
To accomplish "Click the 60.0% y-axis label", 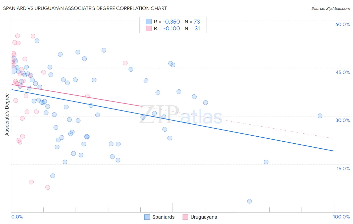I will [x=342, y=24].
